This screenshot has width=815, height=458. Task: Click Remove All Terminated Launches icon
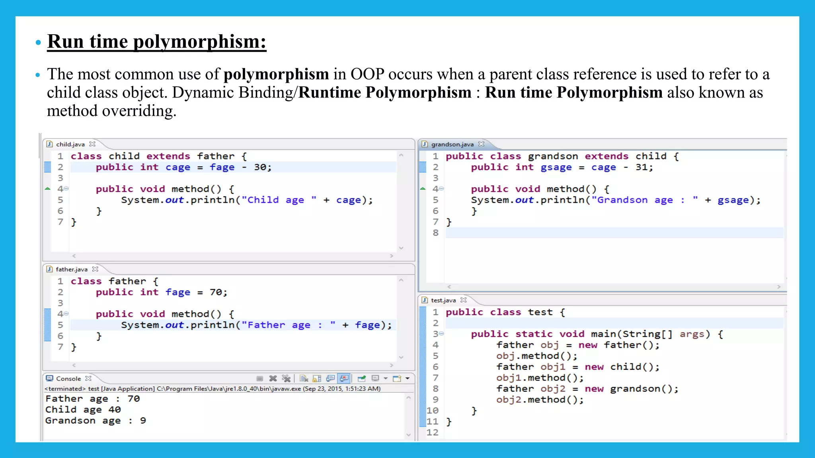pyautogui.click(x=286, y=378)
